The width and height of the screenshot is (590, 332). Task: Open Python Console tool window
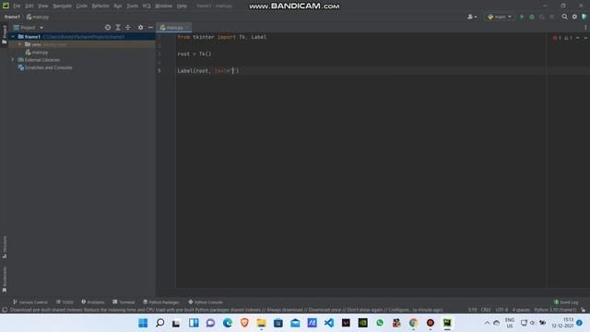coord(206,302)
